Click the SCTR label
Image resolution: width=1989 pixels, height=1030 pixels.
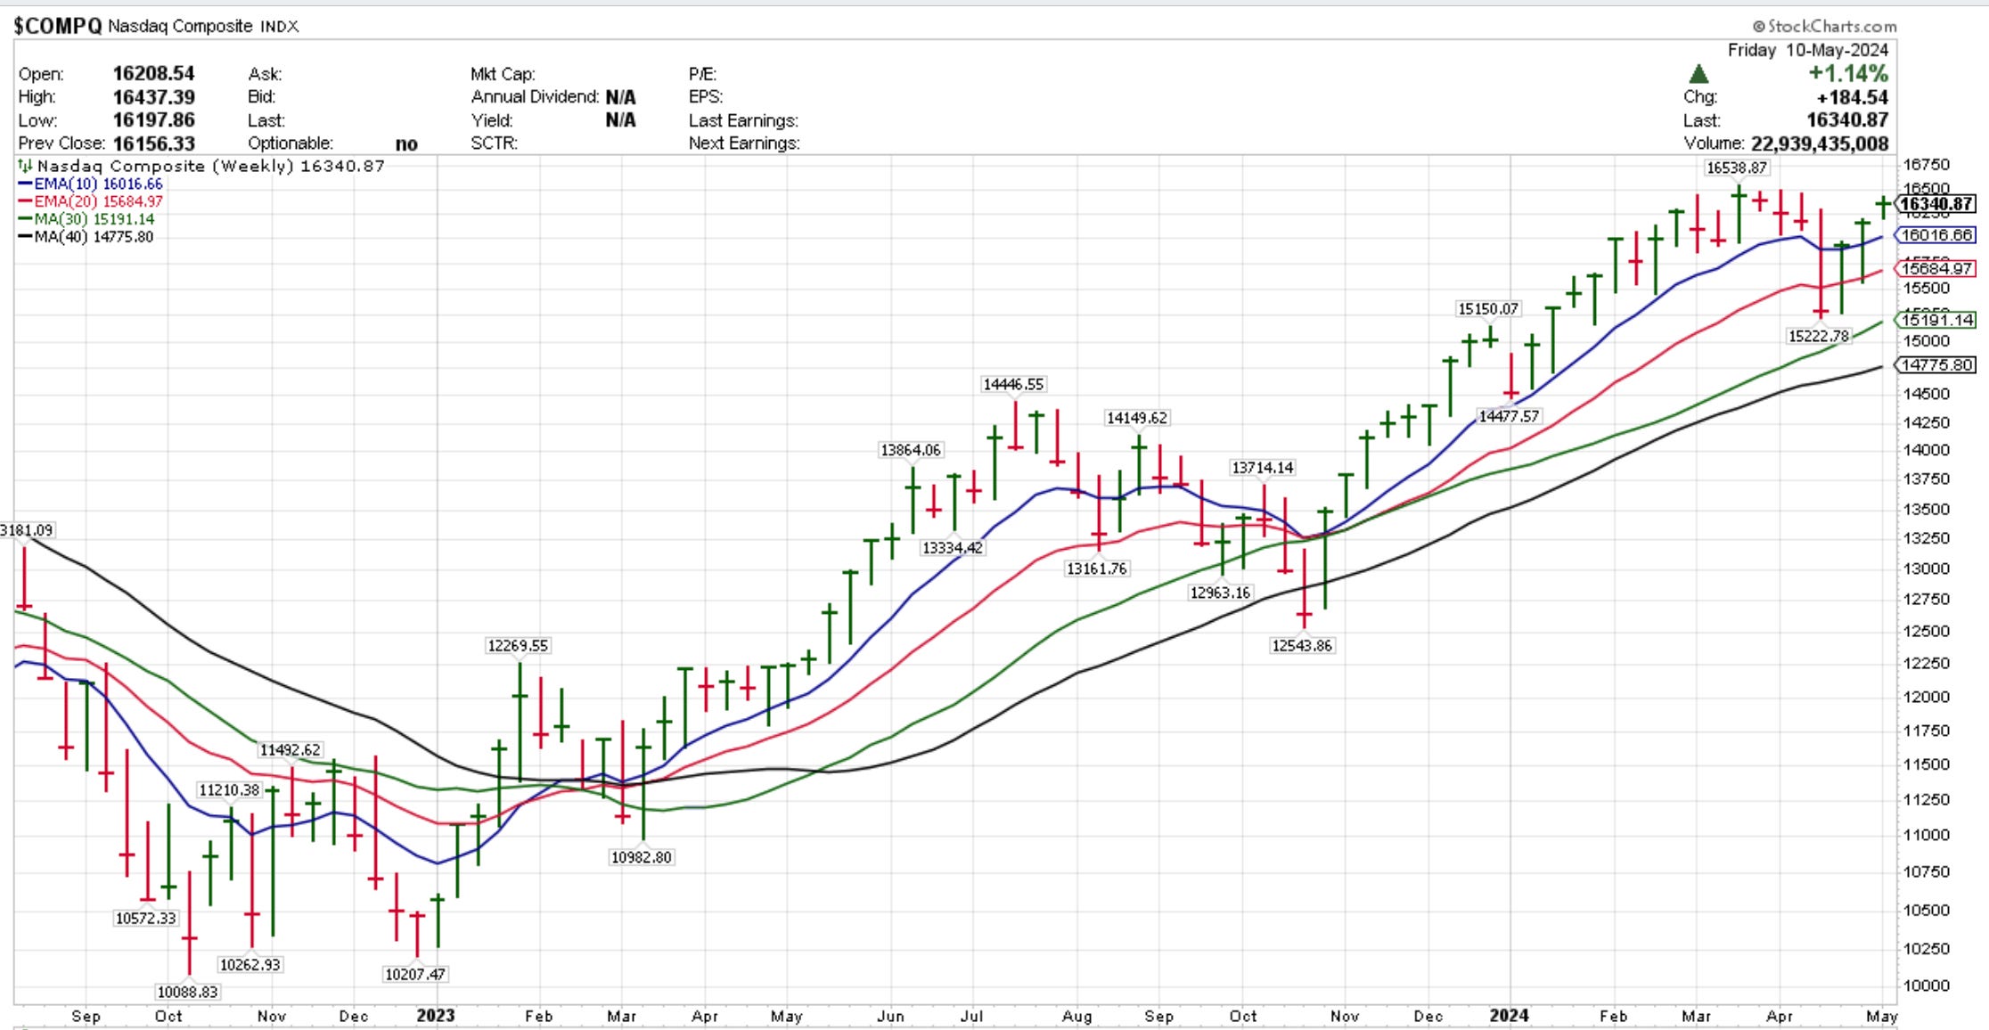pos(495,143)
